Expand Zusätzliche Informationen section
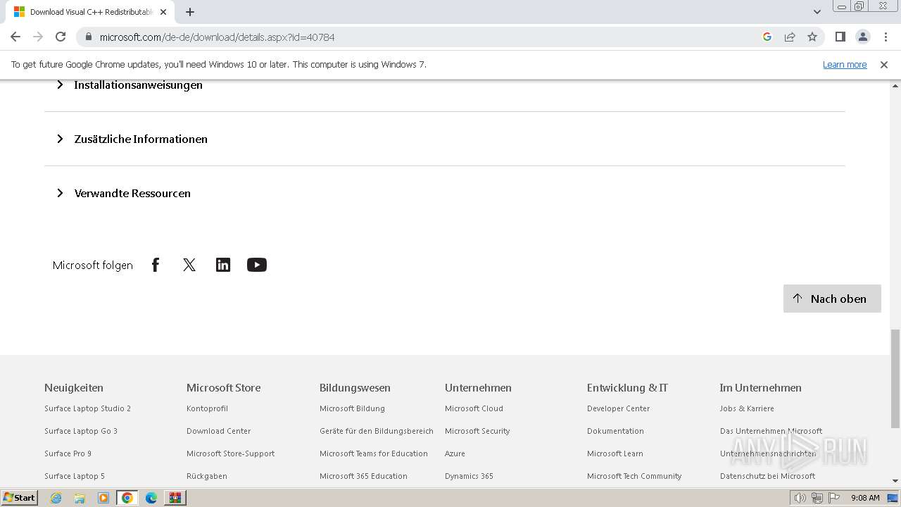The height and width of the screenshot is (507, 901). coord(141,139)
